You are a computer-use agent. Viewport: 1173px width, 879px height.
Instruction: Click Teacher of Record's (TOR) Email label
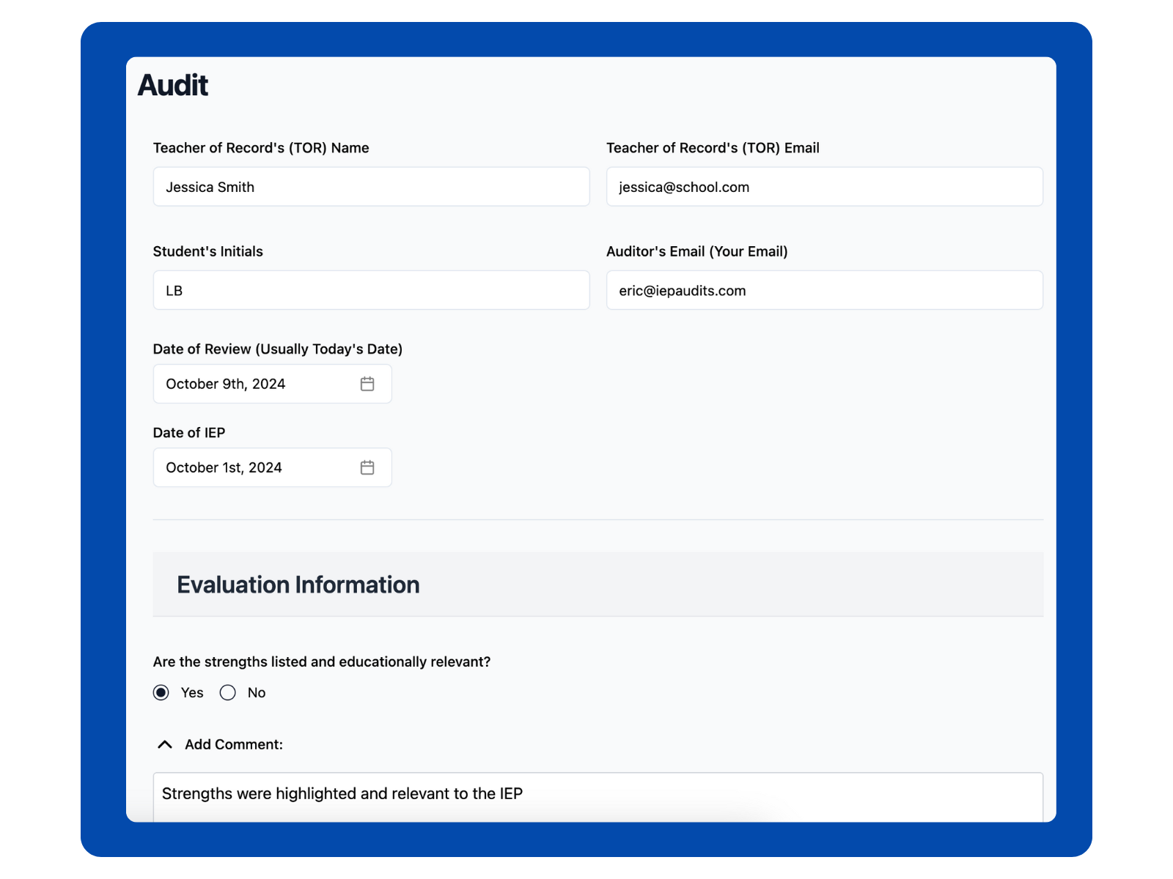point(713,148)
